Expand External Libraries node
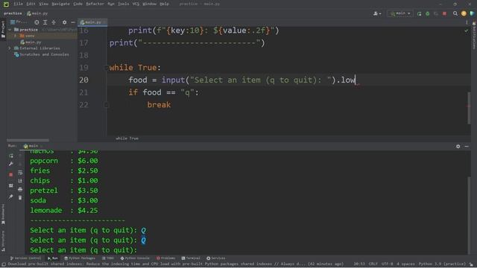 point(10,48)
